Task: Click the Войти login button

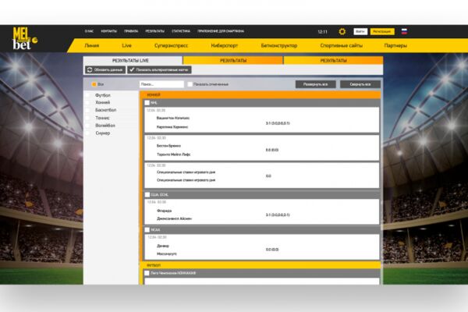Action: click(x=360, y=31)
